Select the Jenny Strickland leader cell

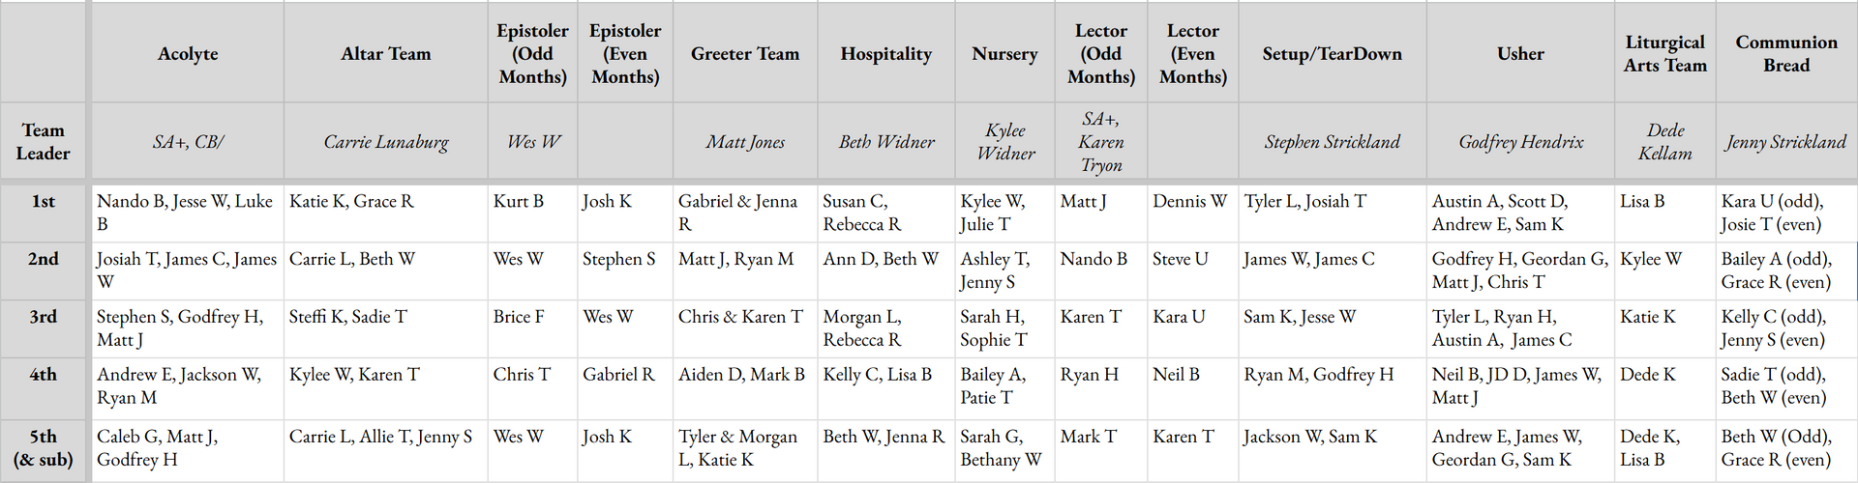1786,142
